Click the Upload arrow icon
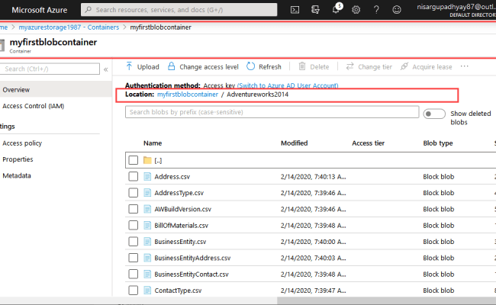 [x=129, y=66]
